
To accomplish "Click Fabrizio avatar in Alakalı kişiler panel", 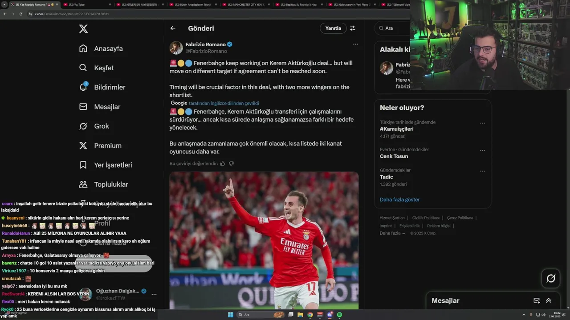I will click(x=386, y=68).
